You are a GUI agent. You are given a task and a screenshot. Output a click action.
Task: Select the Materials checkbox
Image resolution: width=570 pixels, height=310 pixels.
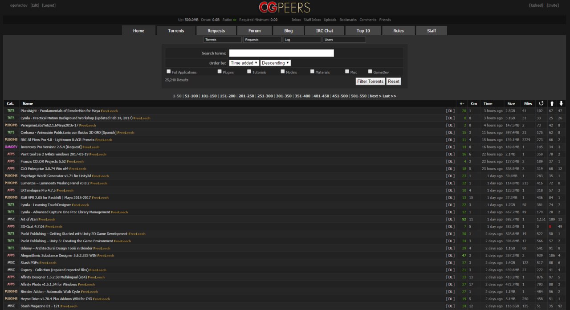click(313, 71)
